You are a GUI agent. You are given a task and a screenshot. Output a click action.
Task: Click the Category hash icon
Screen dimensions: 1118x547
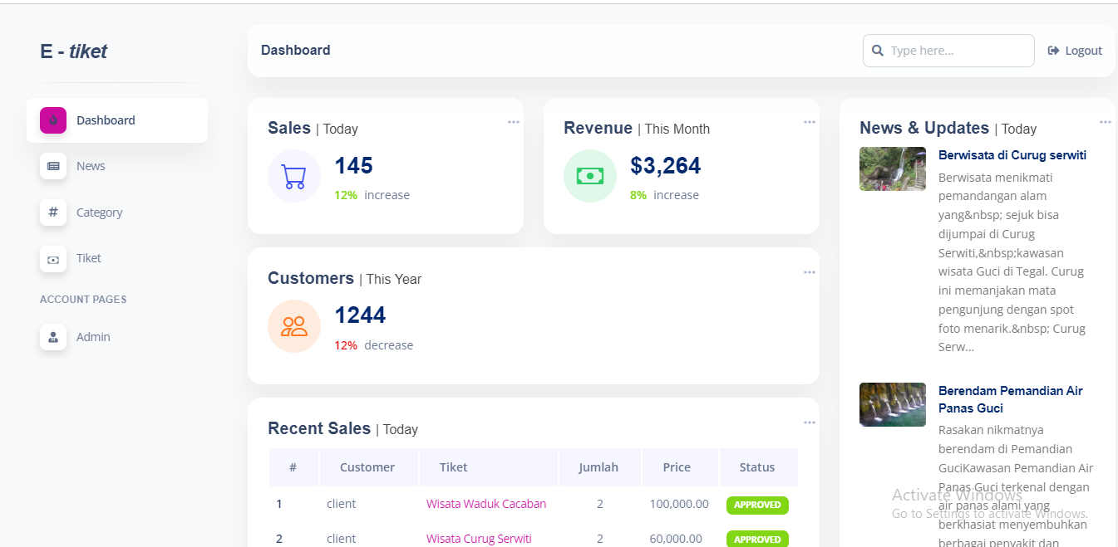click(53, 212)
